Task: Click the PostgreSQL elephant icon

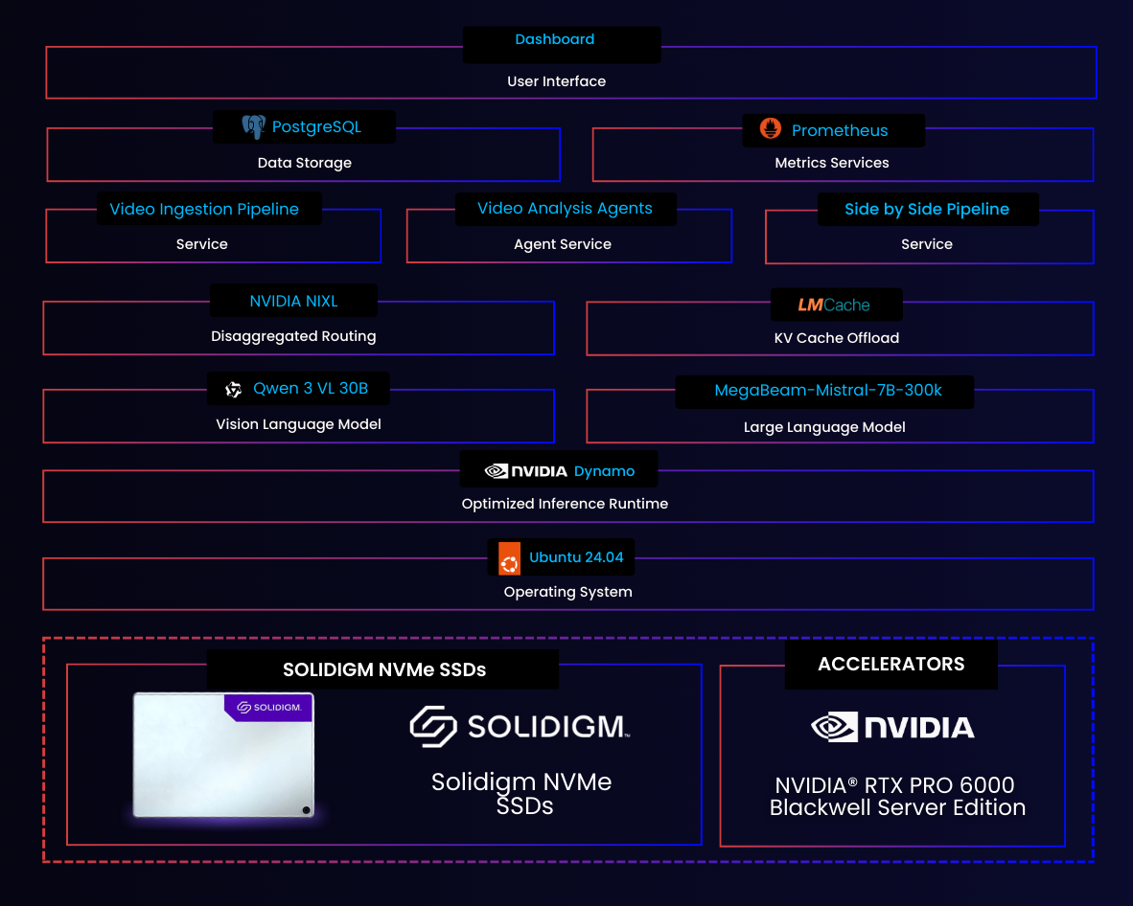Action: (253, 126)
